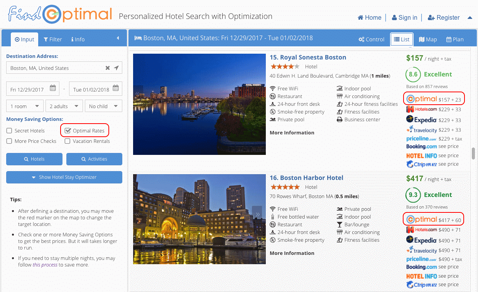The image size is (478, 292).
Task: Click the Booking.com logo for Royal Sonesta Boston
Action: (x=422, y=147)
